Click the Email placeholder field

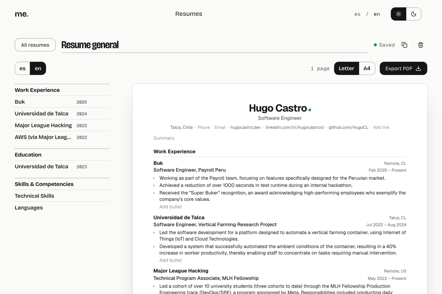(220, 127)
